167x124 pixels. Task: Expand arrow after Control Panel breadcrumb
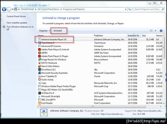tap(36, 9)
